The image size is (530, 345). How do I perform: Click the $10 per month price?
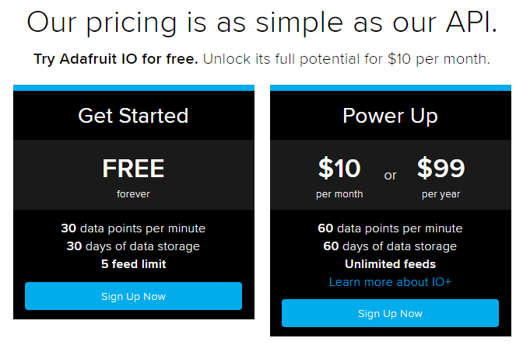(339, 177)
